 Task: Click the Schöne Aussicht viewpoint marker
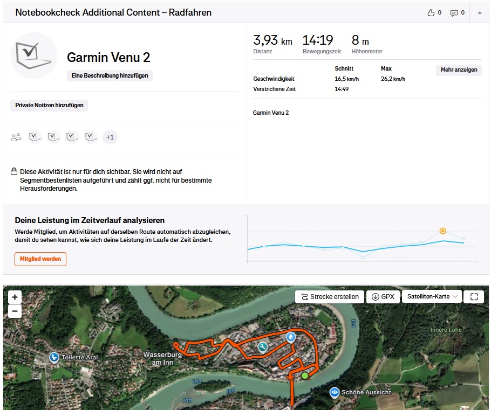coord(335,392)
